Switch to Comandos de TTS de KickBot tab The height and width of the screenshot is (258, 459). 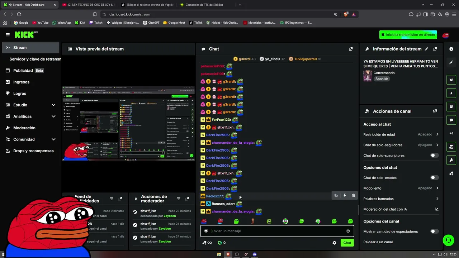206,5
